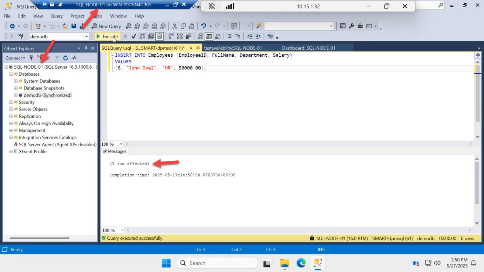Toggle Include Client Statistics

tap(189, 36)
